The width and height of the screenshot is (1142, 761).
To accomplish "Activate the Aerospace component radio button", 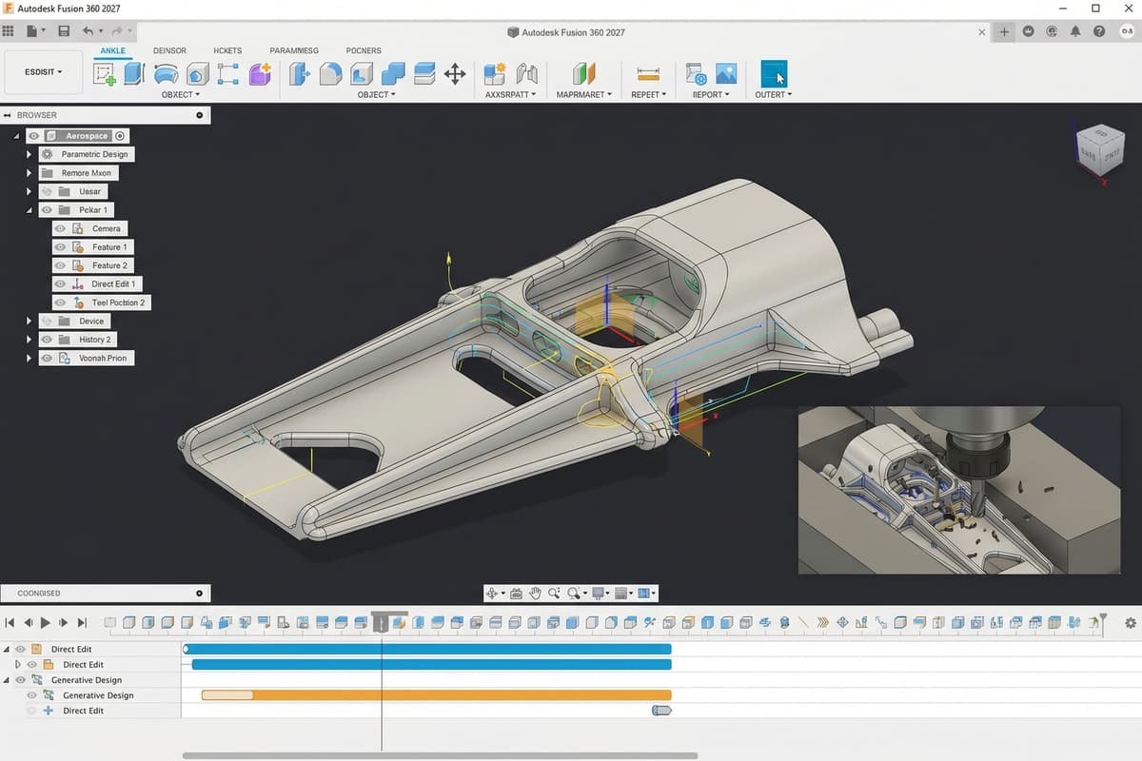I will 120,136.
